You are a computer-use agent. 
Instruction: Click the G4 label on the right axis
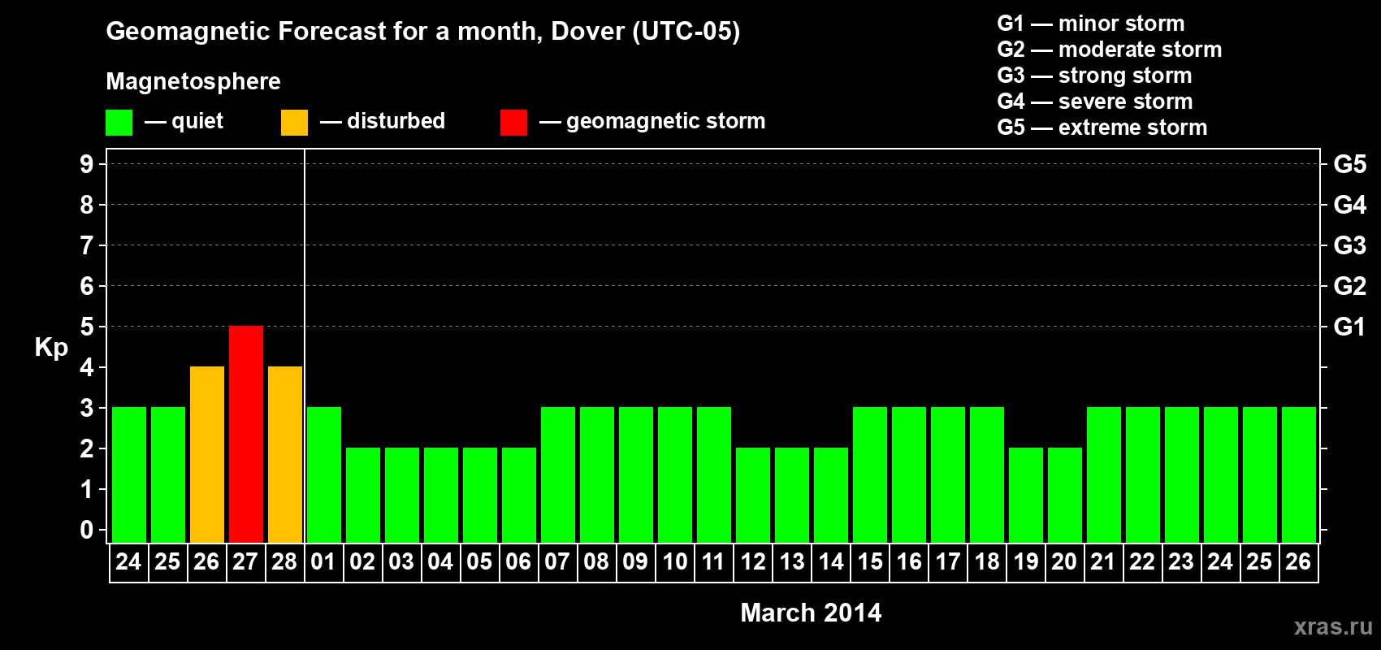click(x=1350, y=205)
